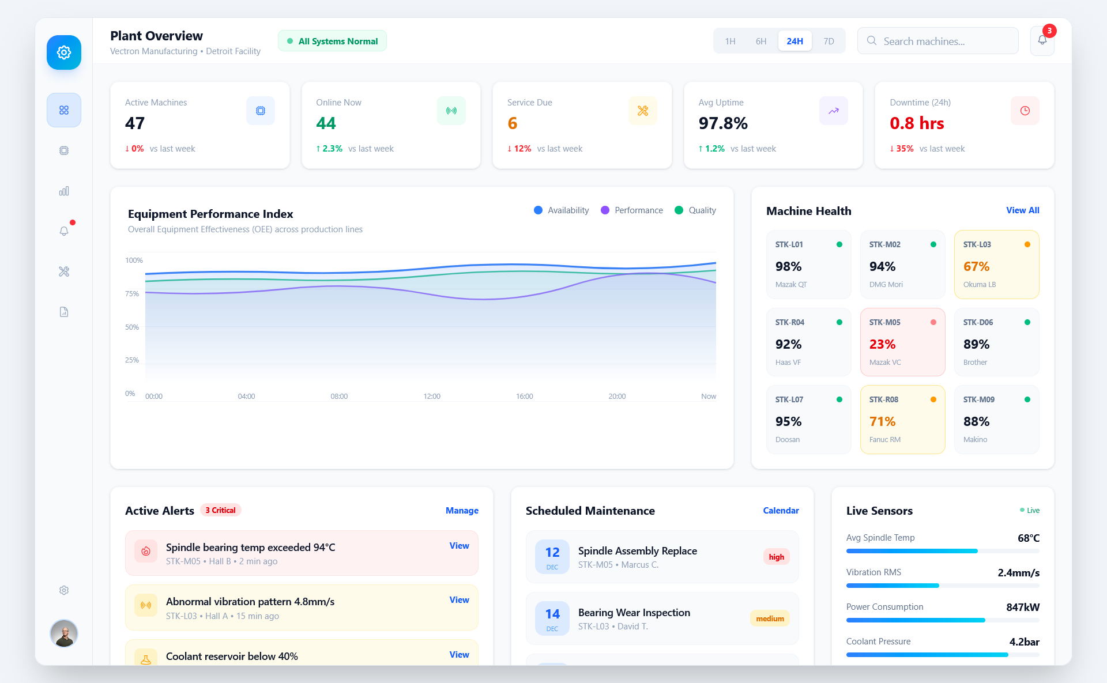The image size is (1107, 683).
Task: Open the notification bell with badge 3
Action: pos(1041,40)
